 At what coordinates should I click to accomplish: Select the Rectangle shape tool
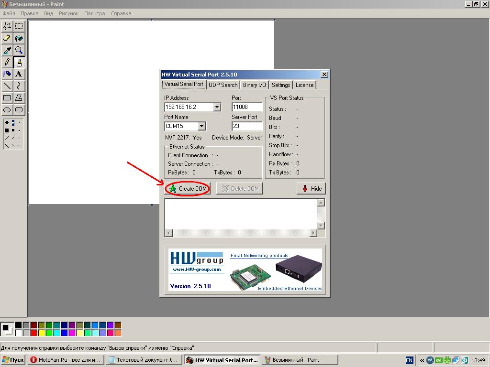click(x=7, y=97)
